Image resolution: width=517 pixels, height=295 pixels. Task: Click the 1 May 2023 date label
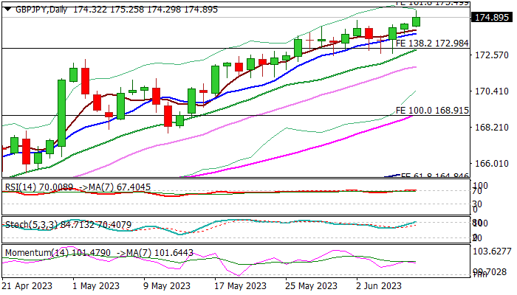point(96,286)
